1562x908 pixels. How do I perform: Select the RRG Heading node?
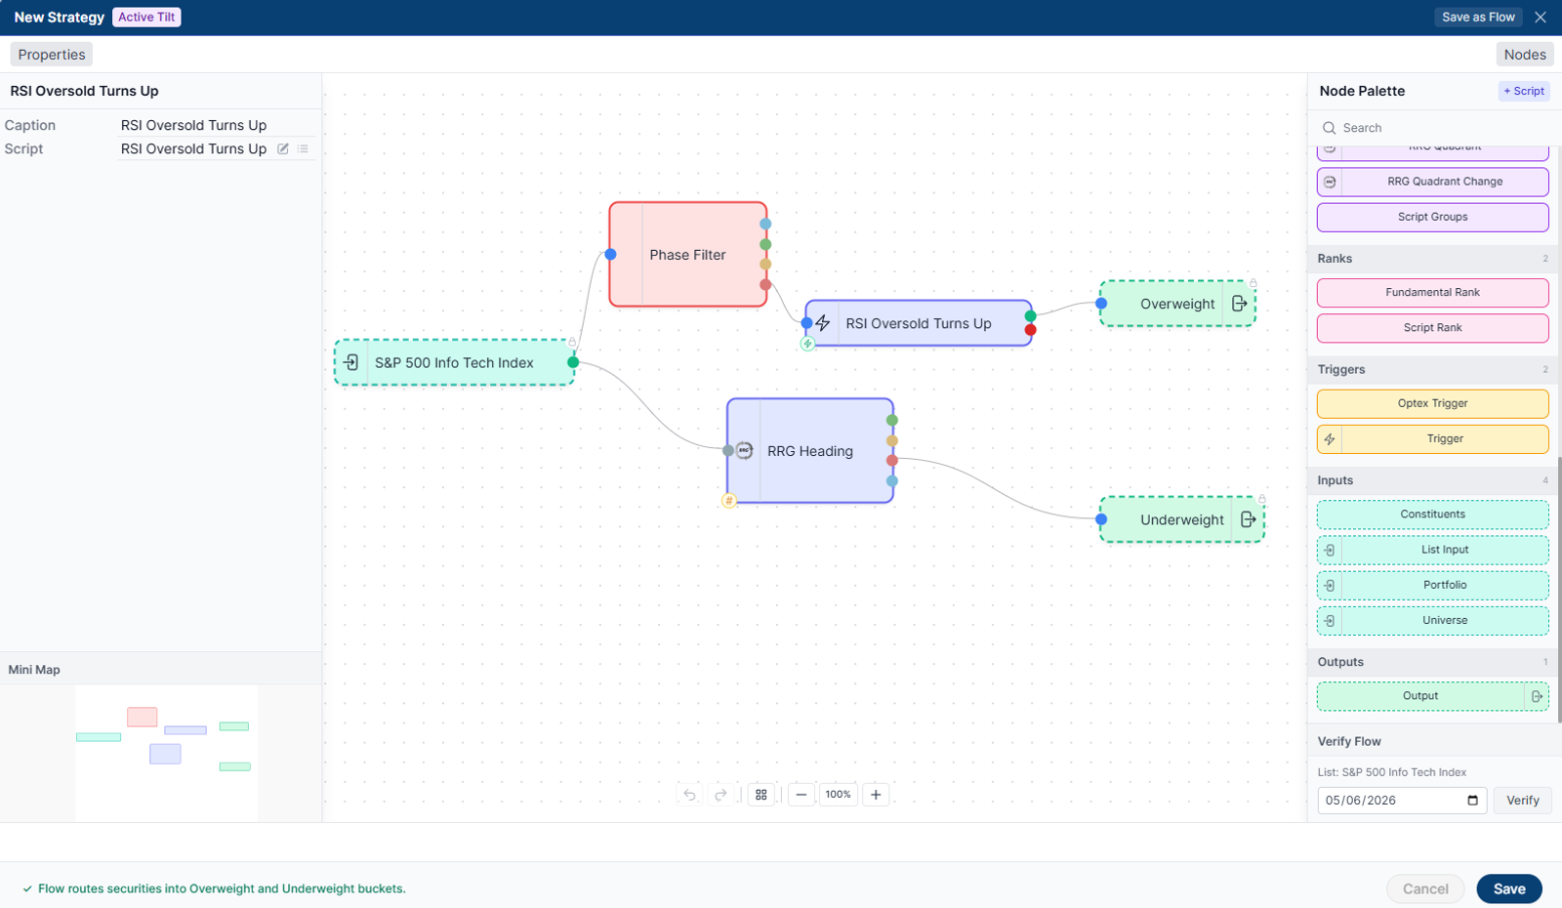coord(810,451)
